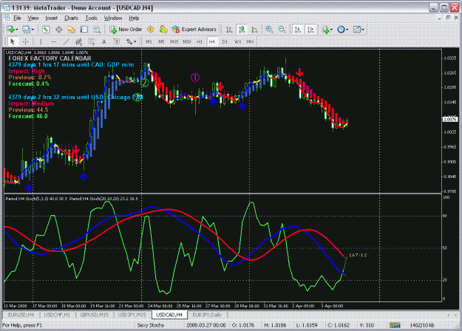Open the Periods clock dropdown
This screenshot has width=462, height=331.
(343, 29)
